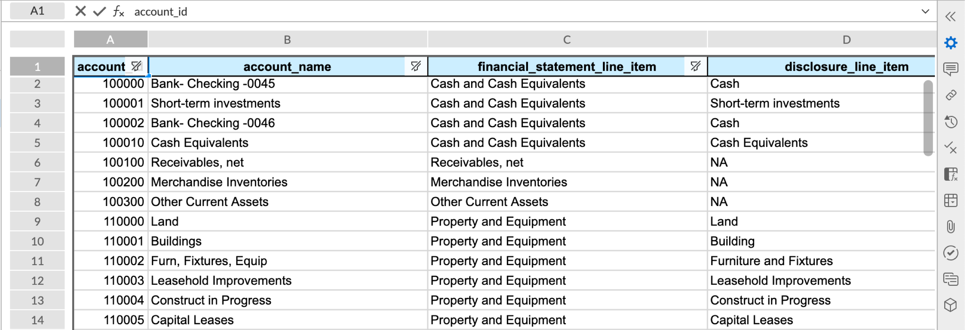Open the link chain icon in sidebar
The image size is (965, 330).
point(950,95)
